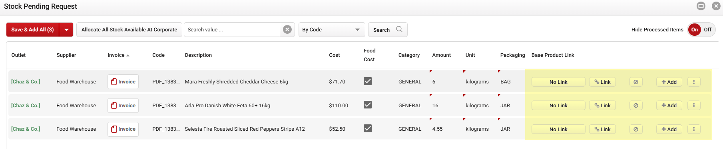
Task: Open the Save & Add All dropdown arrow
Action: tap(66, 30)
